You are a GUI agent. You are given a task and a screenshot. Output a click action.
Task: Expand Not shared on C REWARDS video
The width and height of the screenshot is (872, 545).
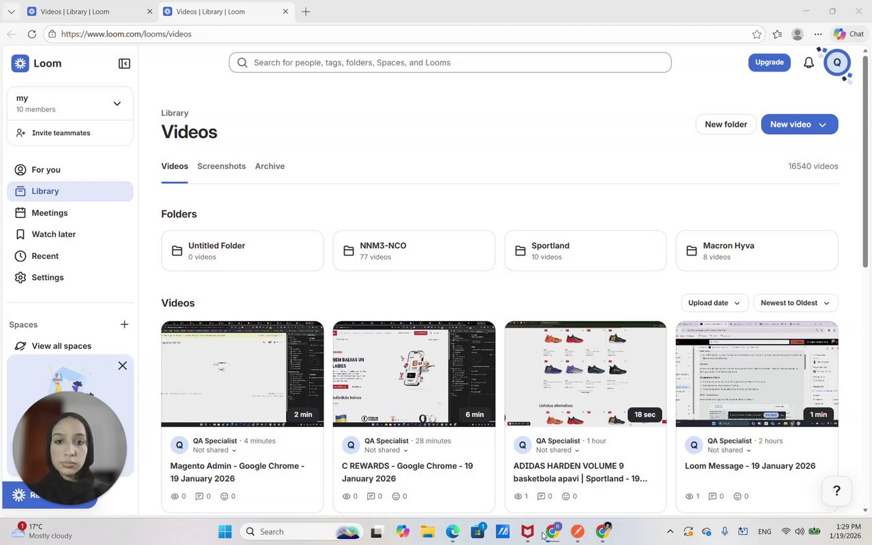pos(386,450)
